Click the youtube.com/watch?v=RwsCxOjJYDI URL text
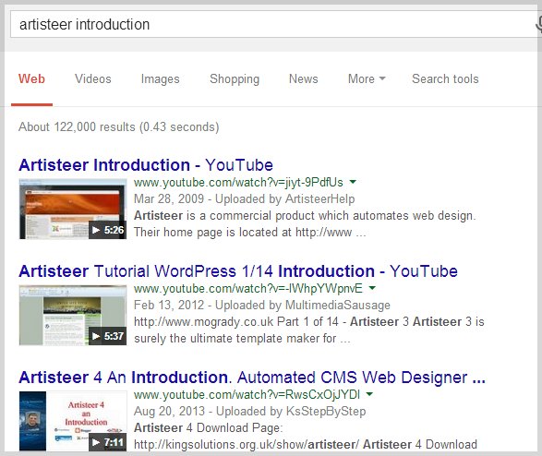 [x=247, y=394]
